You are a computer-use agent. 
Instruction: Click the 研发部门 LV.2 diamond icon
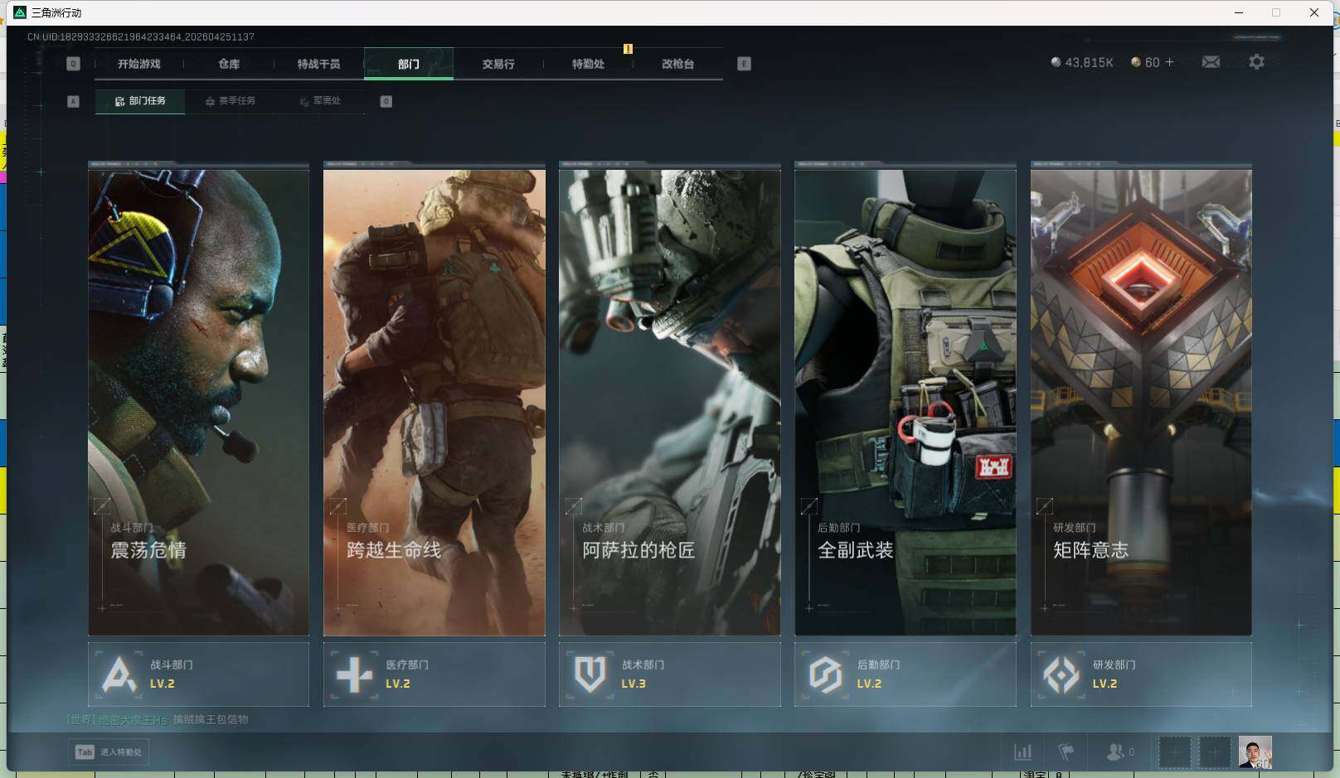1061,674
